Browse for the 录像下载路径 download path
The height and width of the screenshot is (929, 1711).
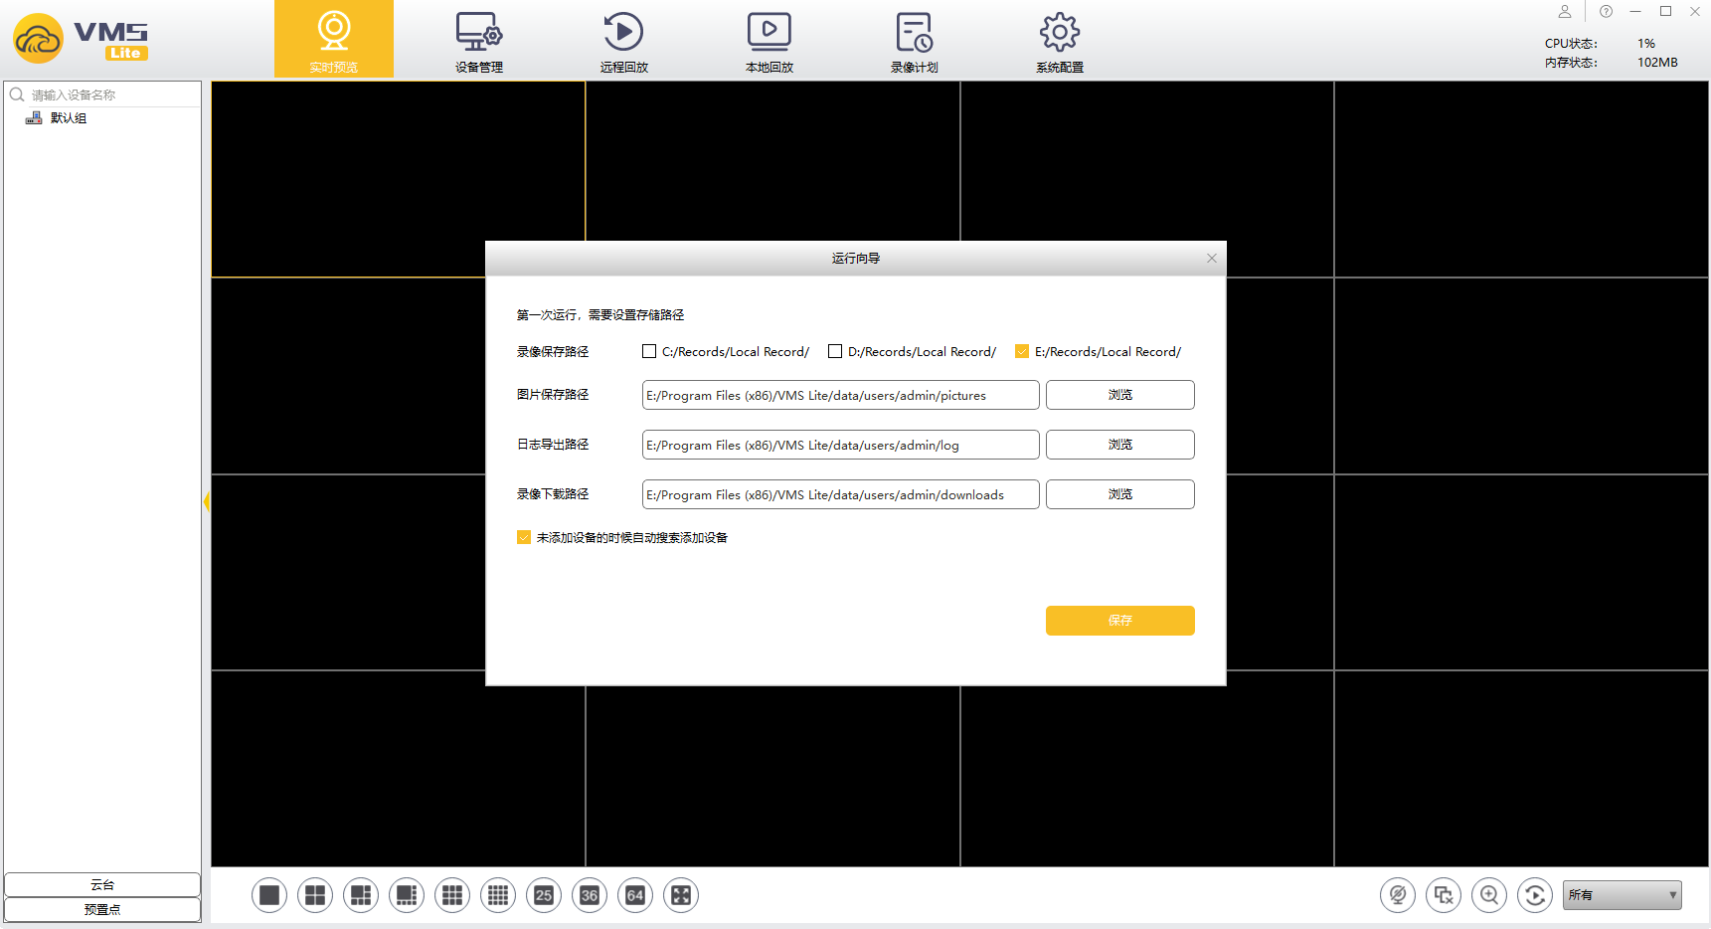[x=1120, y=494]
